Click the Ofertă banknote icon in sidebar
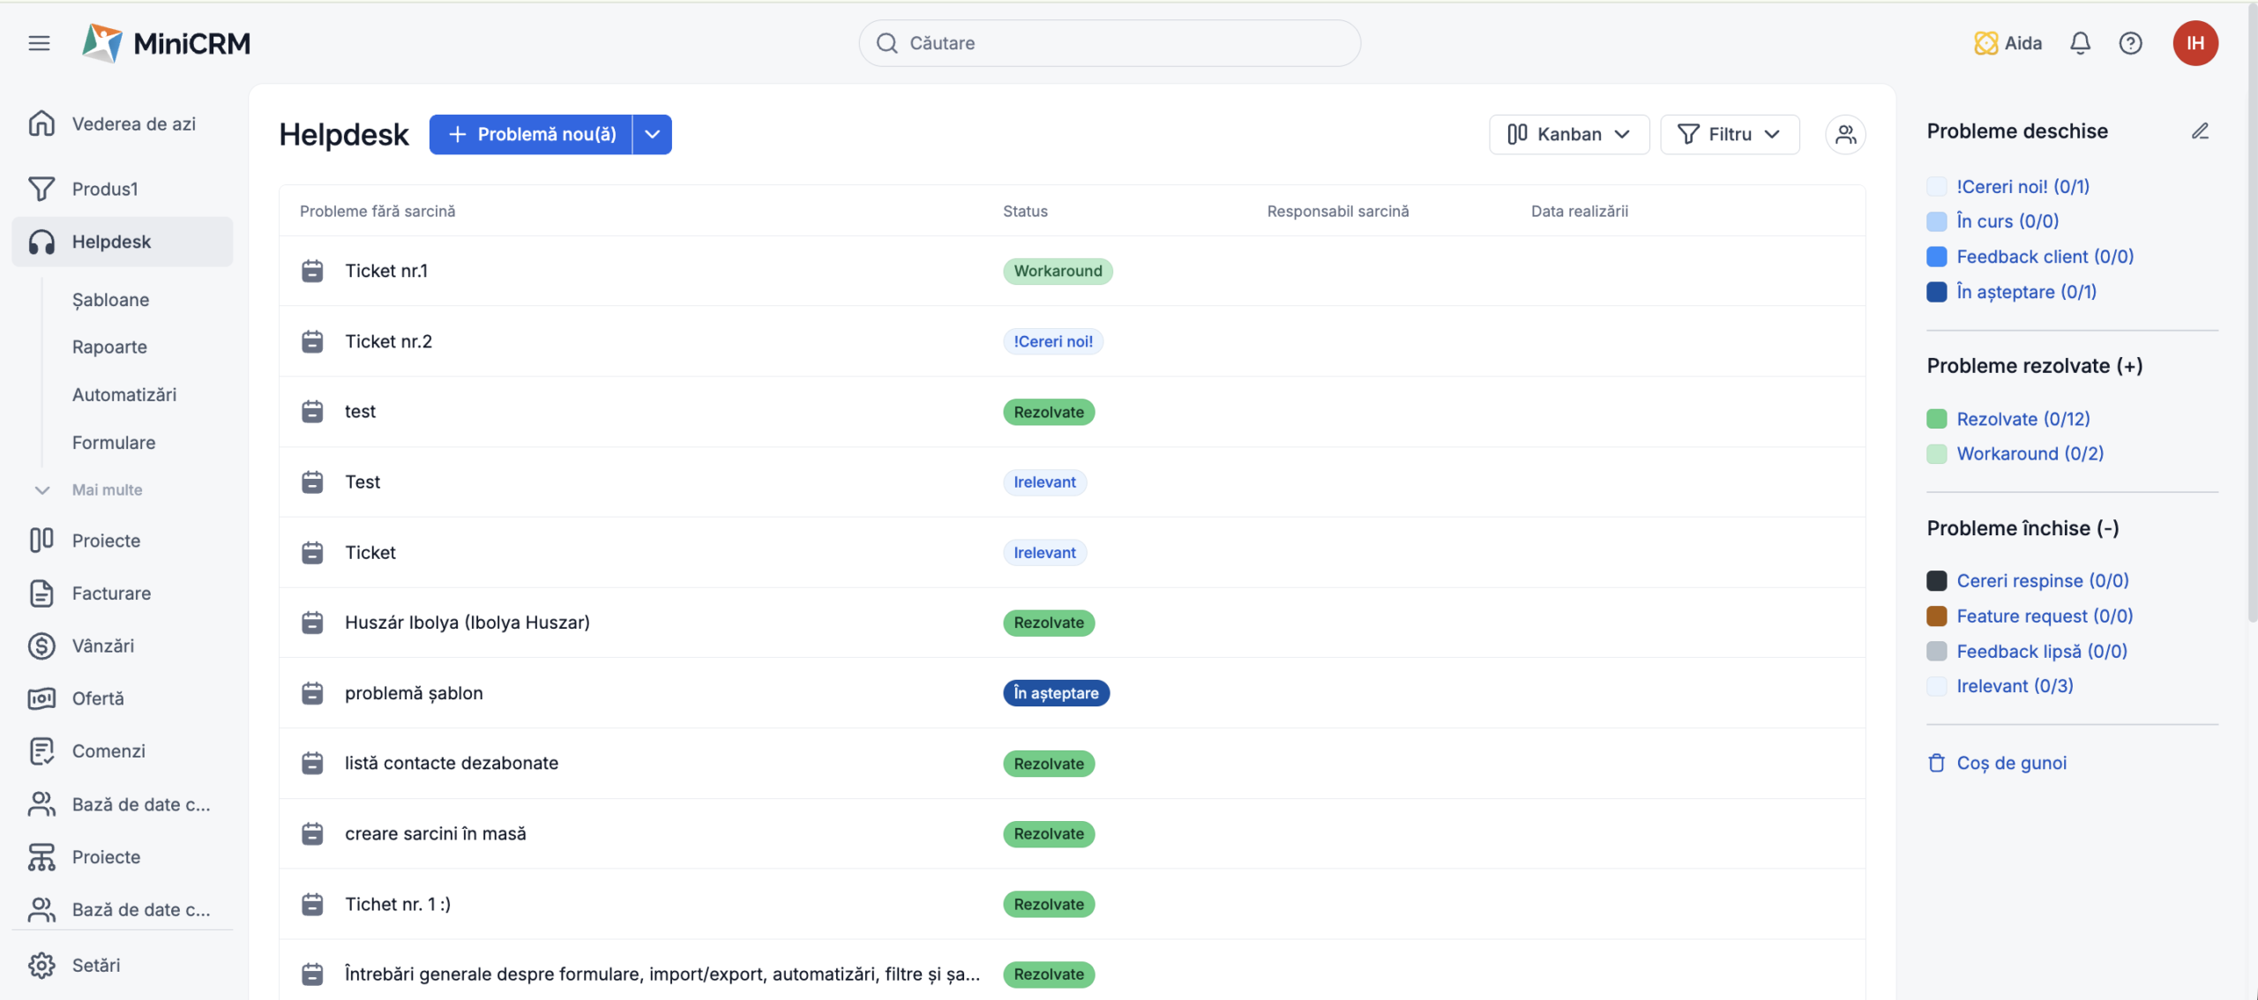Screen dimensions: 2258x1000 (41, 698)
